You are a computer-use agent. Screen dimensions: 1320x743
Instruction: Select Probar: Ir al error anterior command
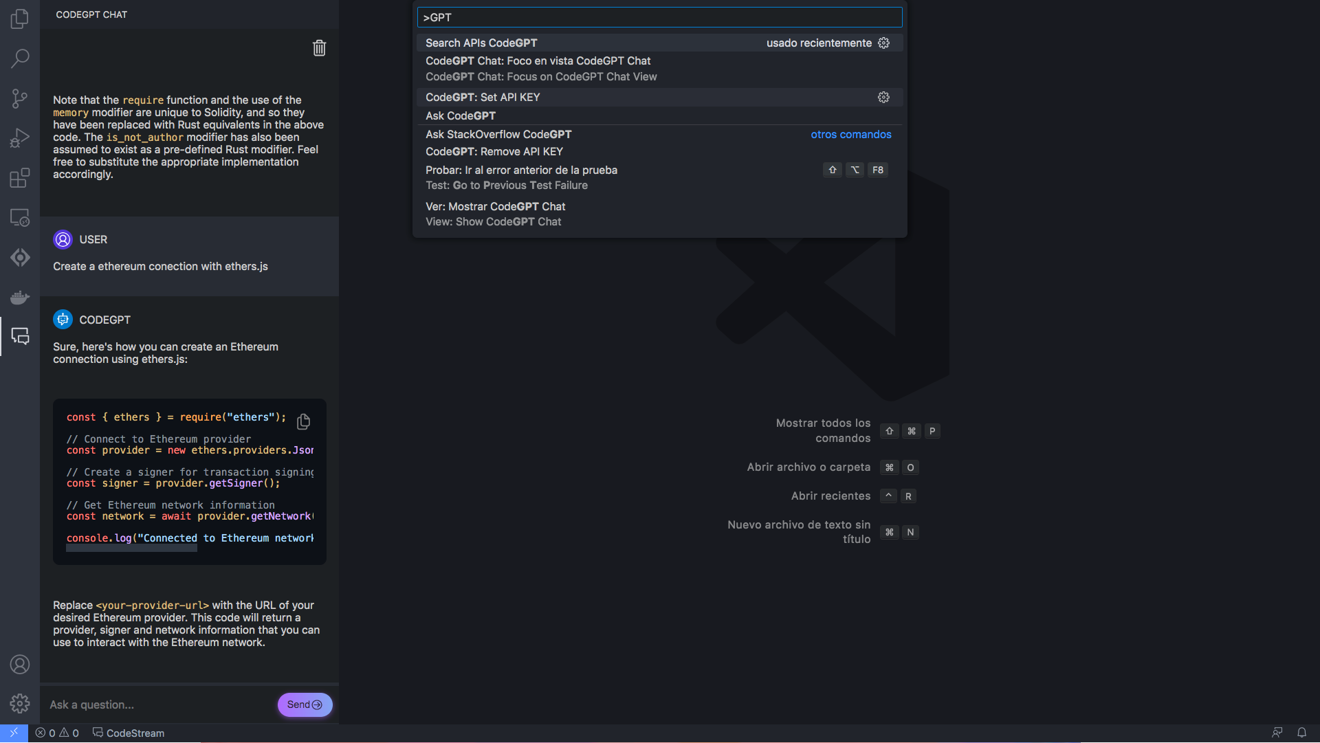(659, 177)
